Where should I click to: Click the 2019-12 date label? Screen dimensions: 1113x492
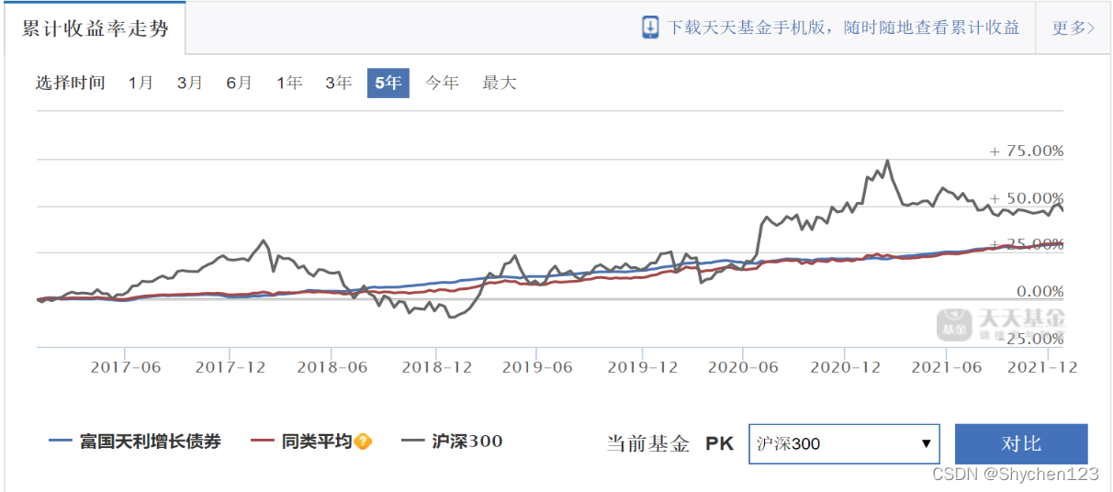643,366
